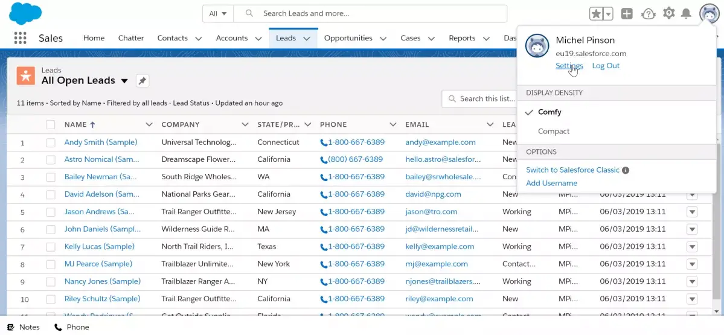This screenshot has height=335, width=724.
Task: Check the box for David Adelson row
Action: (x=51, y=195)
